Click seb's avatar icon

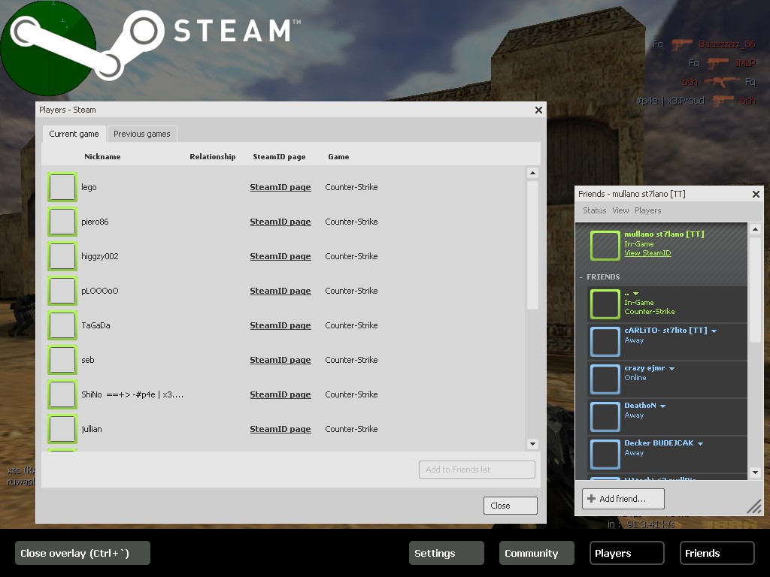pos(62,360)
